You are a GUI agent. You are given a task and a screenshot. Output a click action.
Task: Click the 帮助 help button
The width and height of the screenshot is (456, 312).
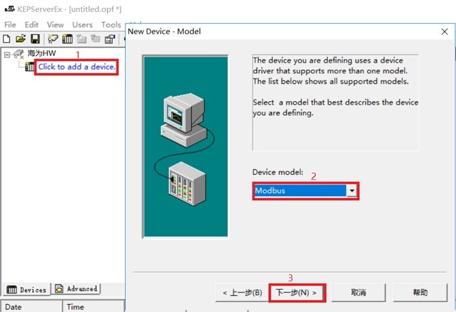(420, 292)
